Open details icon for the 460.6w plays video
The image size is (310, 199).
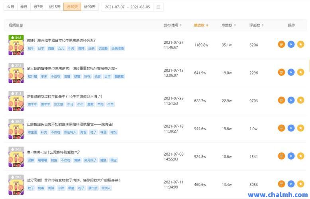[281, 184]
